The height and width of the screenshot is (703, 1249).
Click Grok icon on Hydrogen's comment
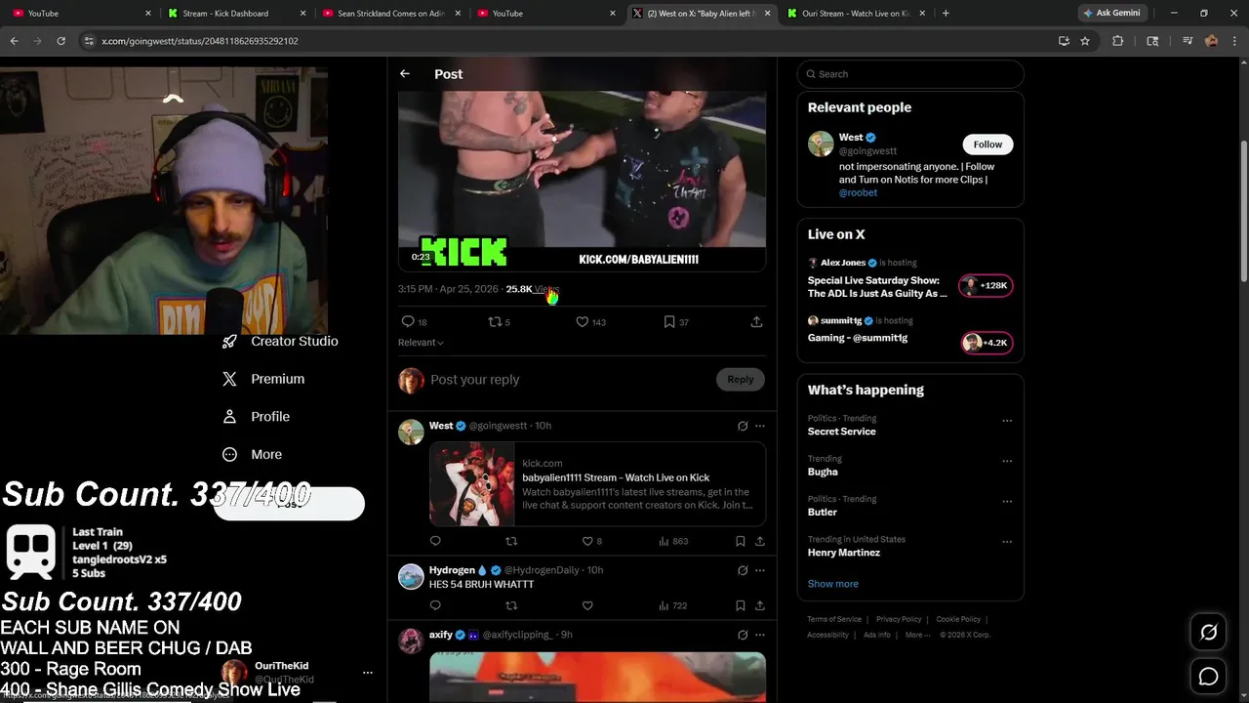click(743, 570)
